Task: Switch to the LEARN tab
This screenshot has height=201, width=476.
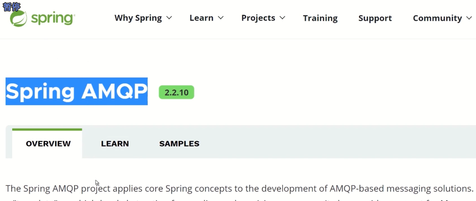Action: click(x=115, y=143)
